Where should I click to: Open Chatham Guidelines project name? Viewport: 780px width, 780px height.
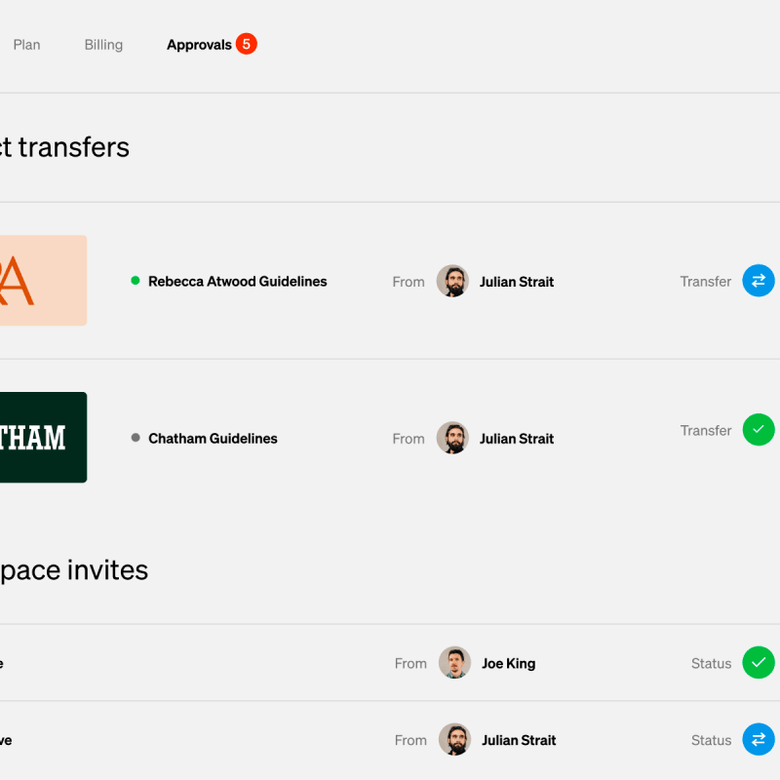213,438
